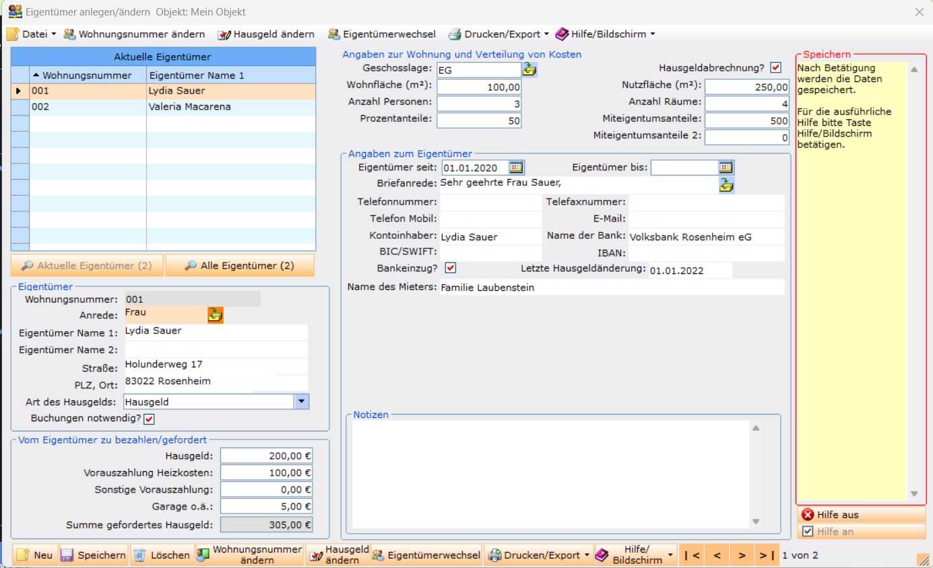Image resolution: width=933 pixels, height=568 pixels.
Task: Open bottom Hilfe/Bildschirm dropdown button
Action: click(635, 555)
